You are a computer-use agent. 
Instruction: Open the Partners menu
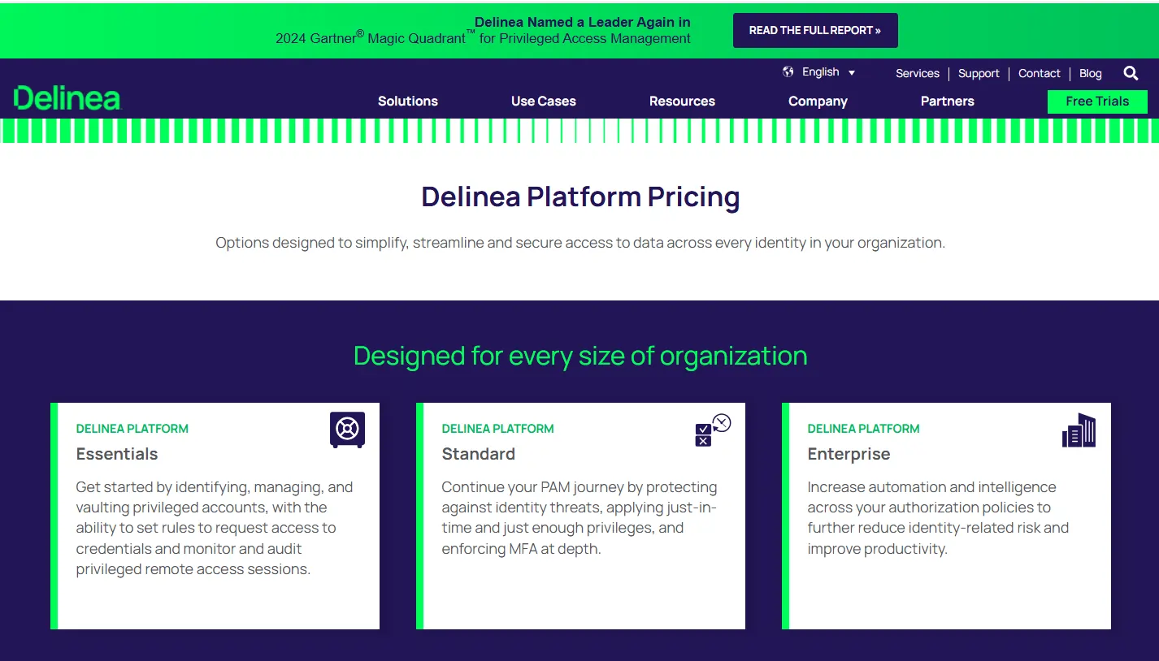[x=947, y=101]
